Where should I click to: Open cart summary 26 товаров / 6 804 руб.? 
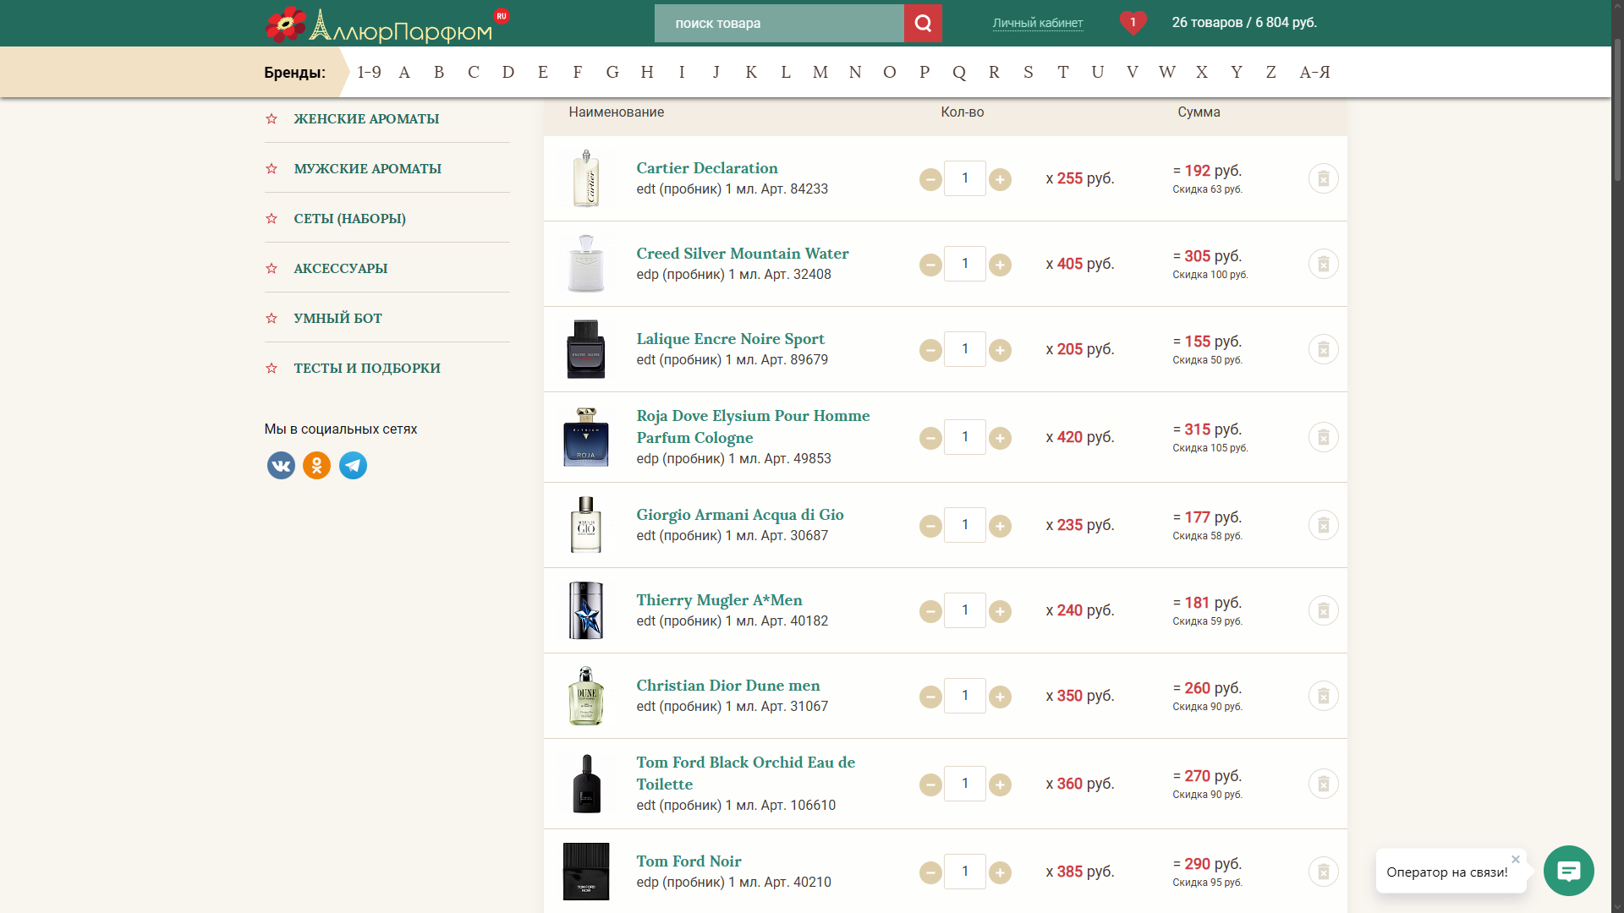[1244, 23]
